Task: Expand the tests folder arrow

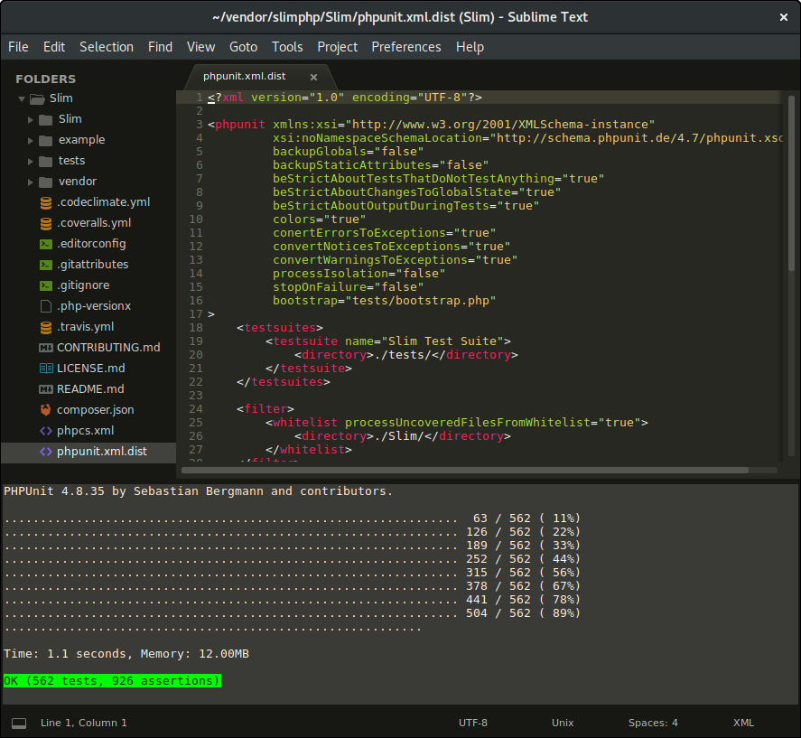Action: [30, 162]
